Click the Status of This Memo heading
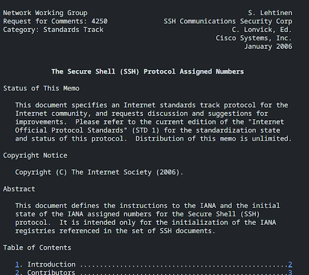 pos(41,88)
